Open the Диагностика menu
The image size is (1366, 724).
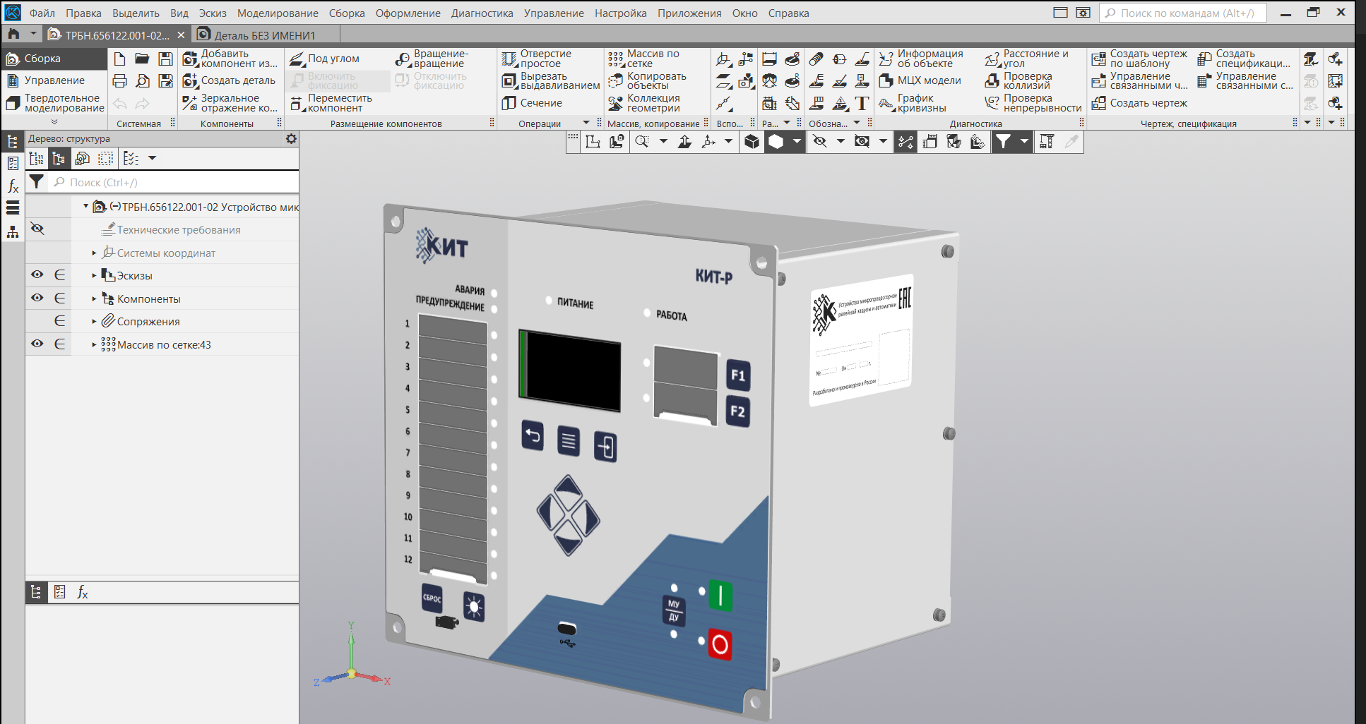[482, 13]
